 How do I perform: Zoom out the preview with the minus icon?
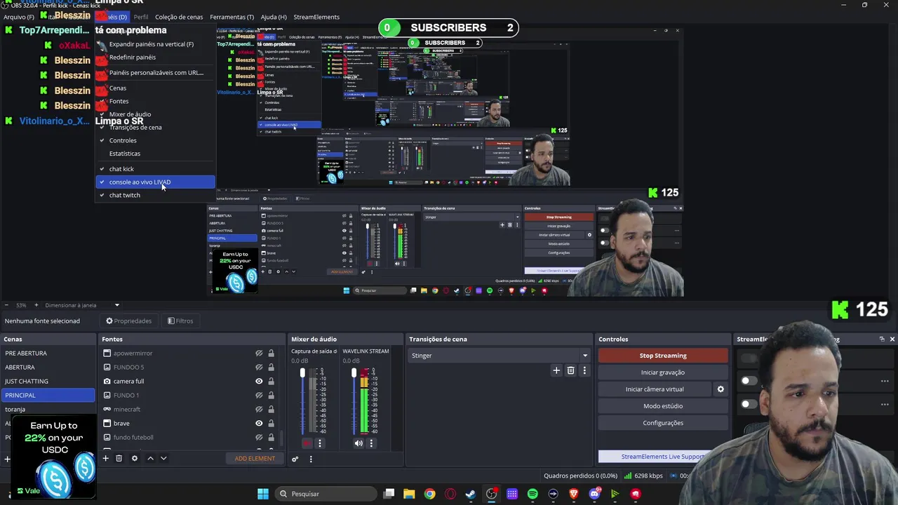point(6,305)
